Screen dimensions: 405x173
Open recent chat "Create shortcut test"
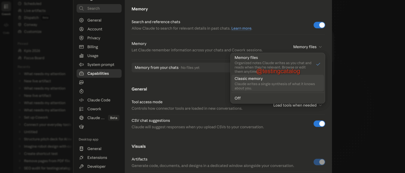click(x=41, y=154)
